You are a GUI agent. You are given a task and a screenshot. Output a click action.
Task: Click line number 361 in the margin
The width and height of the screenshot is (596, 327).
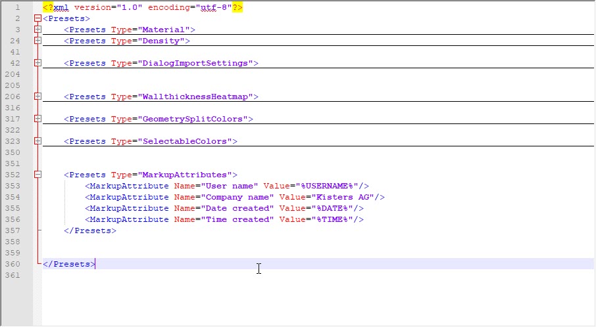[12, 275]
